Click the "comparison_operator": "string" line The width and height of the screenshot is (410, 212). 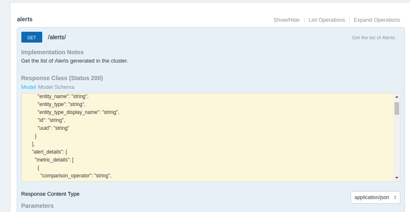tap(76, 176)
